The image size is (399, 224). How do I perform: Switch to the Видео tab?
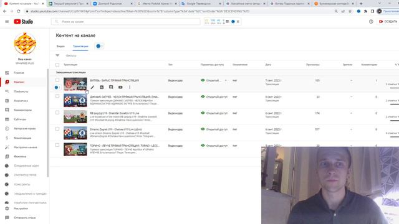click(60, 46)
